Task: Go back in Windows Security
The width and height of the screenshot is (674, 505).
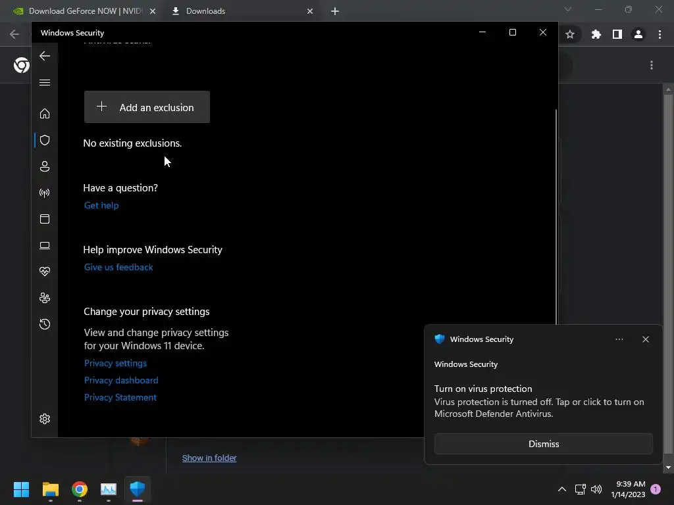Action: coord(45,56)
